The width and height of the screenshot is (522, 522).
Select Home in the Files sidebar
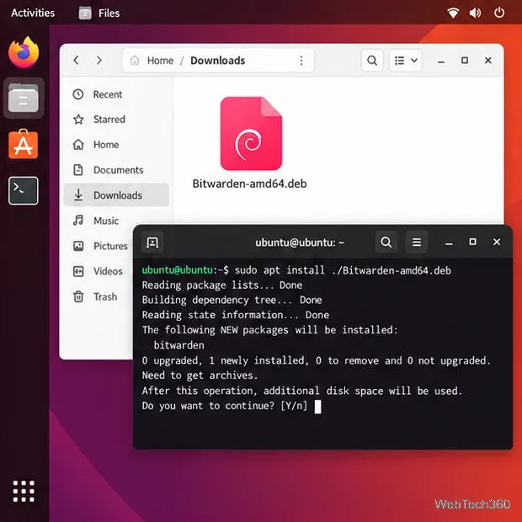click(x=116, y=145)
